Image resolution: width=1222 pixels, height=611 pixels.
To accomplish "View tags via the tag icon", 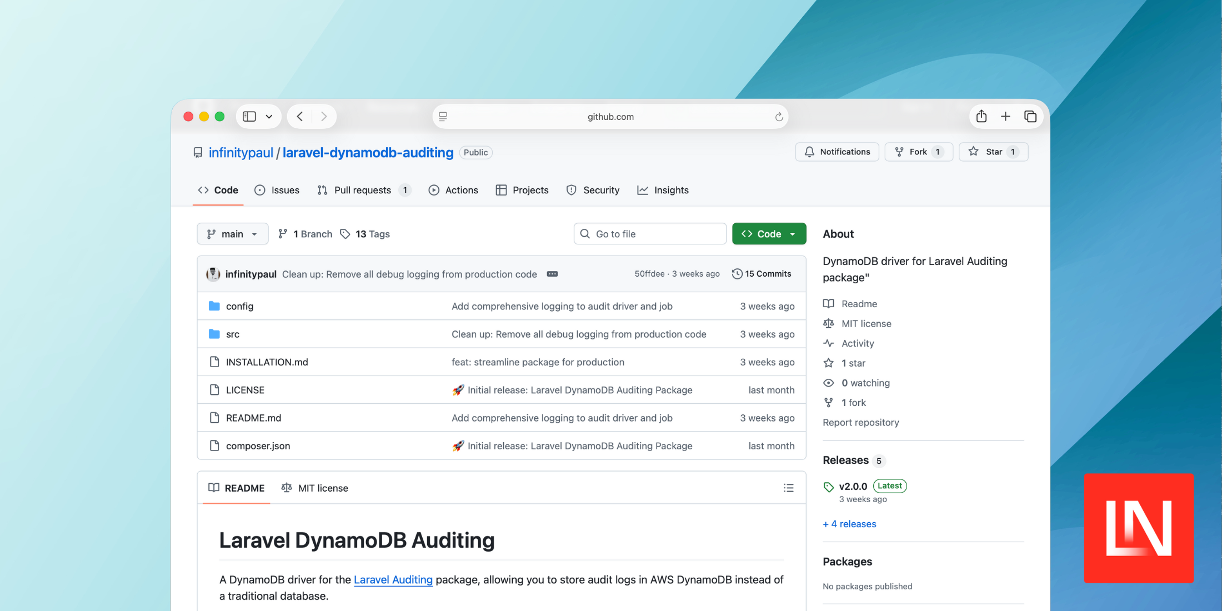I will pyautogui.click(x=345, y=234).
